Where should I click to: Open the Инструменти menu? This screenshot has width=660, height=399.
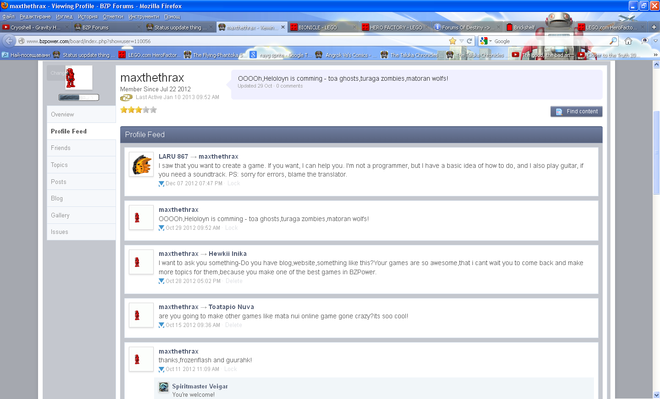pos(144,17)
